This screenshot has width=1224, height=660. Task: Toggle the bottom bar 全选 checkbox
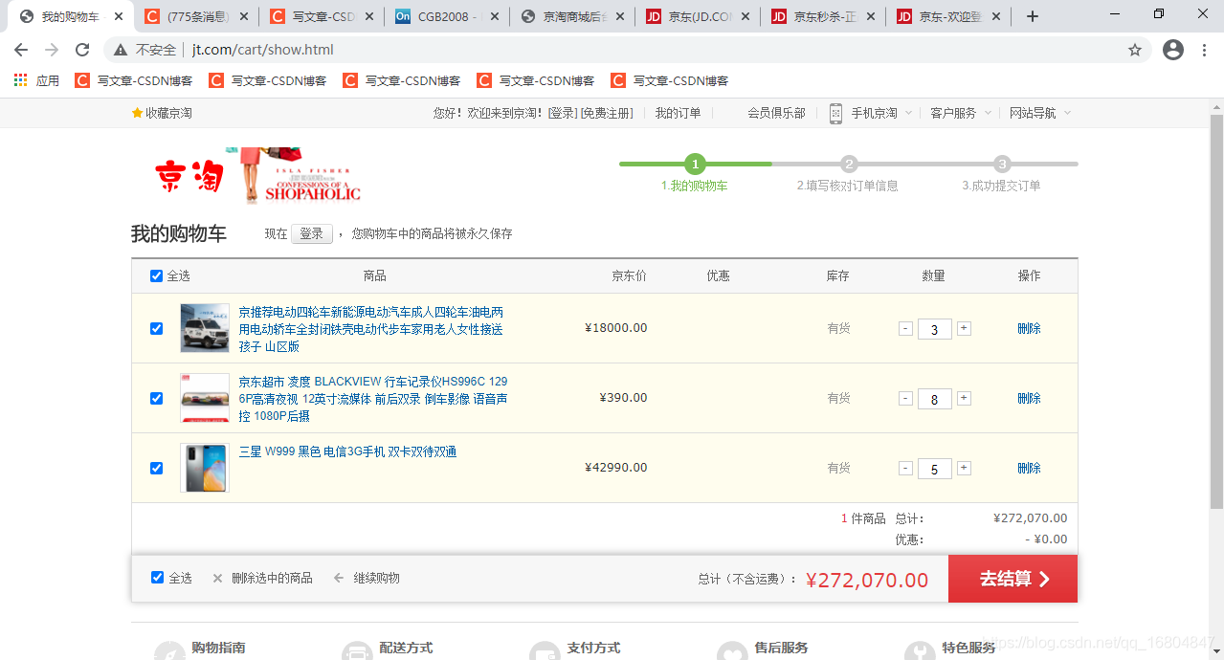tap(158, 578)
